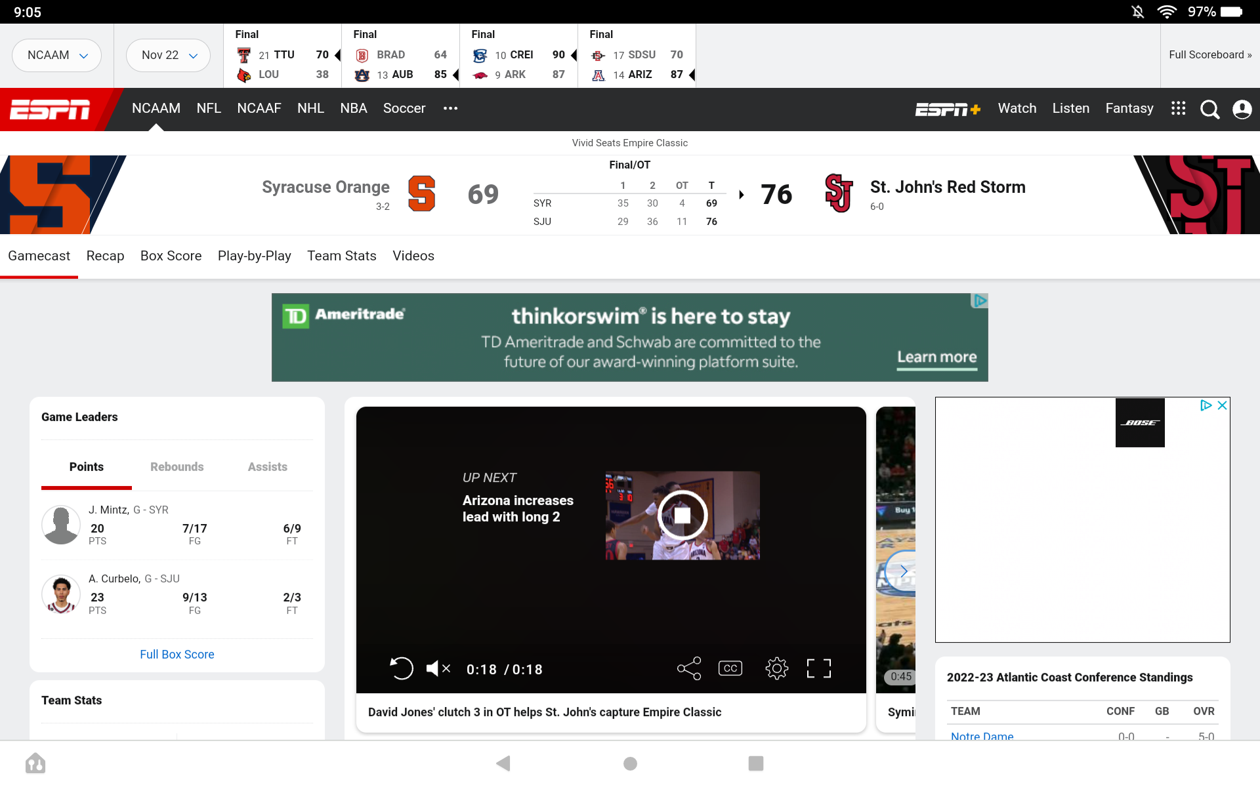Open video settings gear
Image resolution: width=1260 pixels, height=787 pixels.
point(776,668)
